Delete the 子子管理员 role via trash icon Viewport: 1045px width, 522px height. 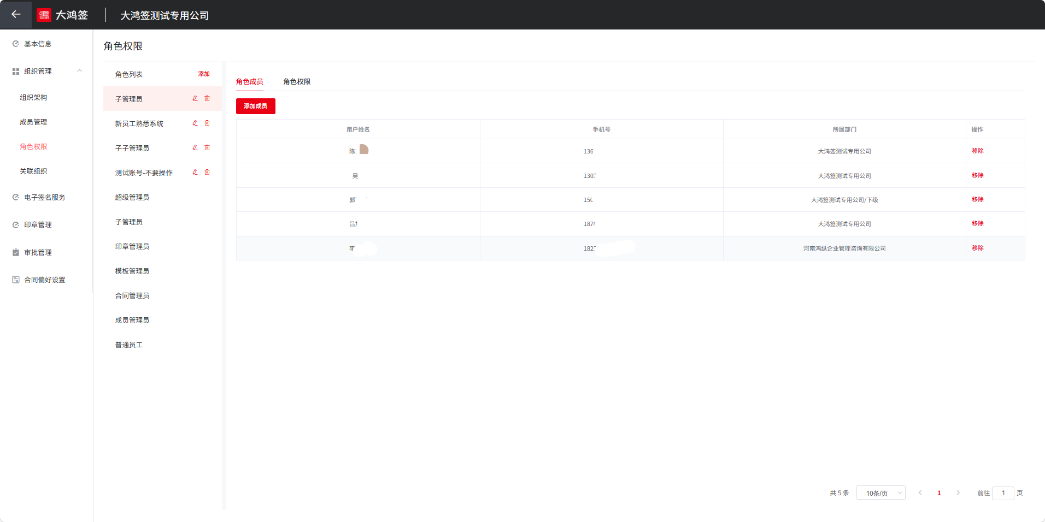click(x=207, y=148)
